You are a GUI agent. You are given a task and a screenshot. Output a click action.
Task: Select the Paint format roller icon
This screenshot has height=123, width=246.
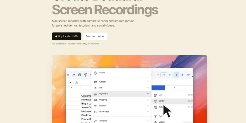(x=86, y=75)
